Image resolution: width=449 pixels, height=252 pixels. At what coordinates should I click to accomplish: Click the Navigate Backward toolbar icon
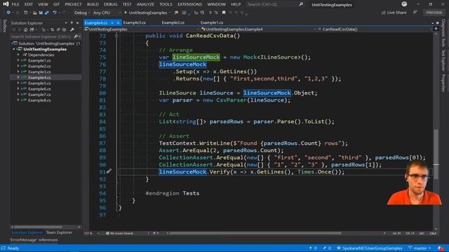click(8, 13)
